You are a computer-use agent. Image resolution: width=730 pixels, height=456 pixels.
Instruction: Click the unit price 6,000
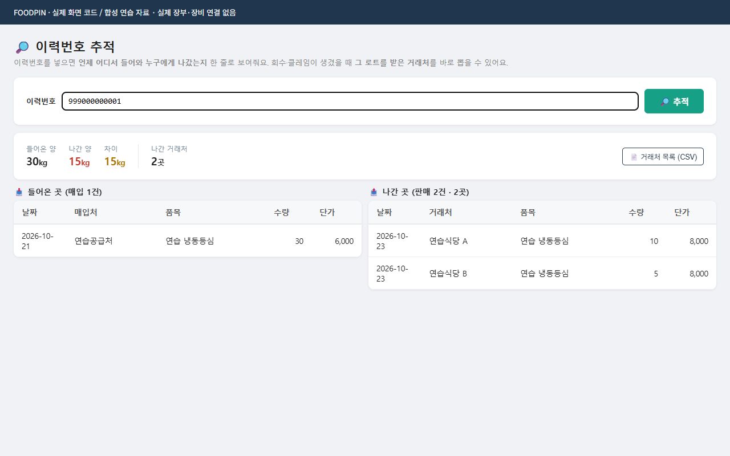(344, 241)
